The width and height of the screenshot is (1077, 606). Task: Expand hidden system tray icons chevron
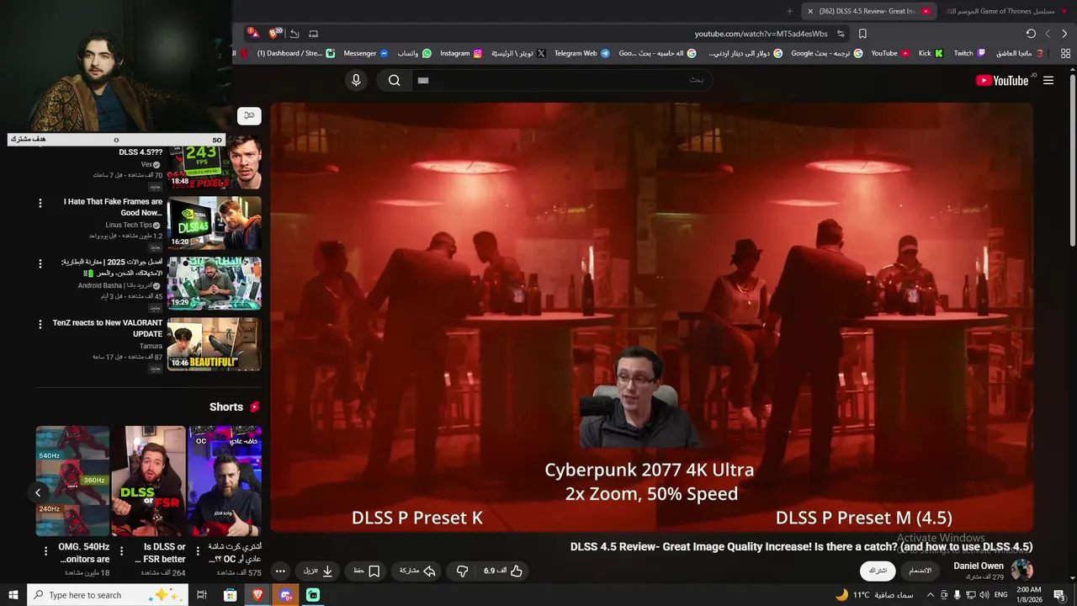click(x=930, y=595)
